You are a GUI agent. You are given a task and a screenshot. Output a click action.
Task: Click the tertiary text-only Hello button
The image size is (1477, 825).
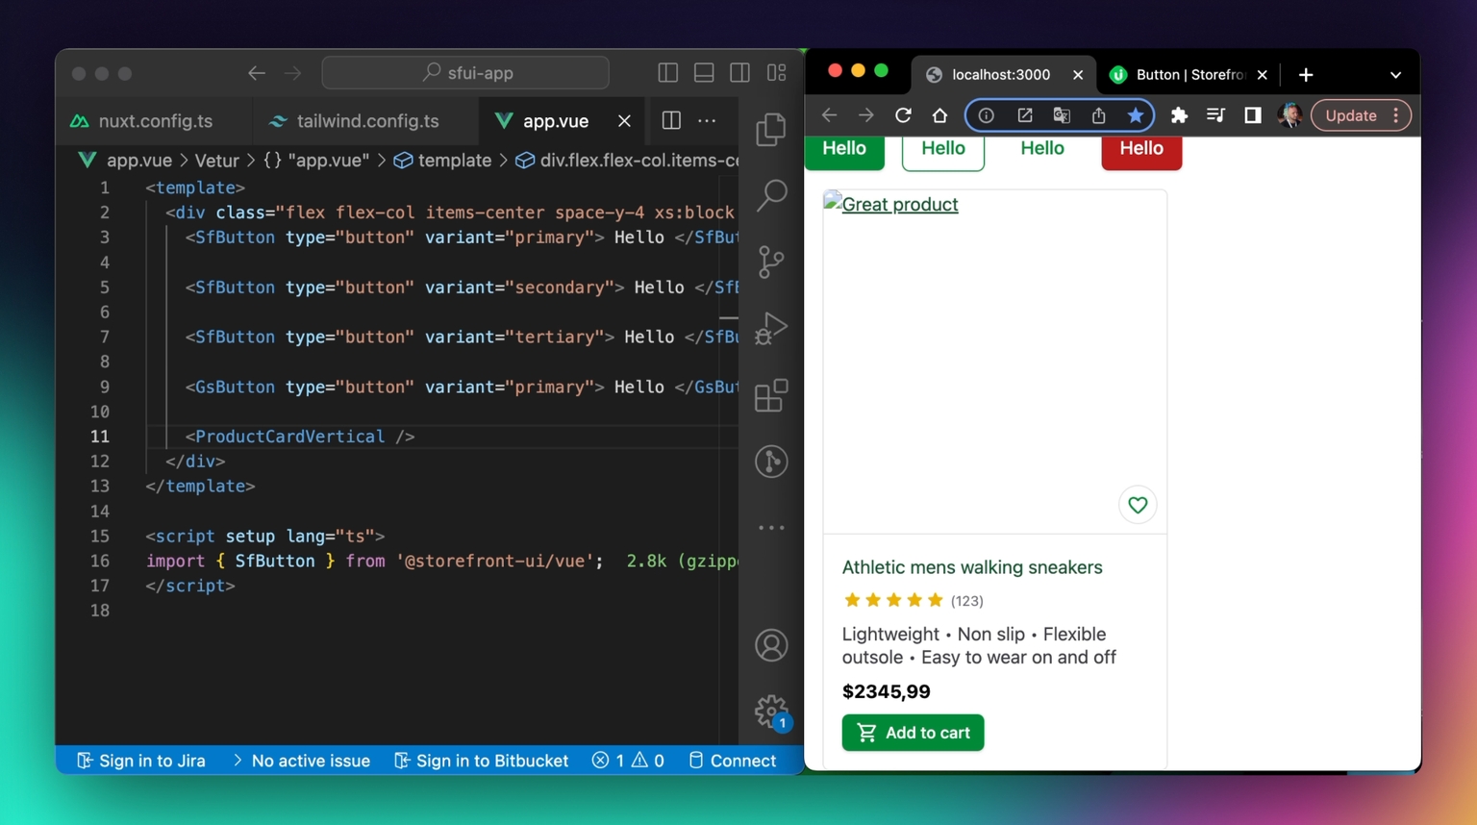(1042, 150)
